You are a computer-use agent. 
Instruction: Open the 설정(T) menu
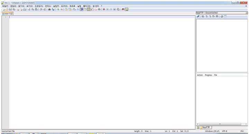click(x=56, y=6)
